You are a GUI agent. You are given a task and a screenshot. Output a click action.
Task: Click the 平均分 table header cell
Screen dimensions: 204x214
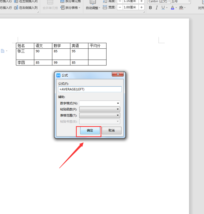click(97, 46)
